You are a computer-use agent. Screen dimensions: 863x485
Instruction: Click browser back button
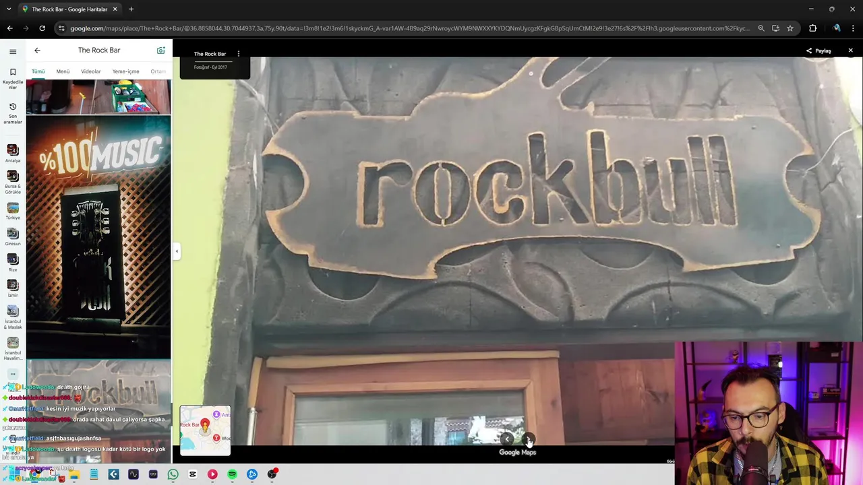pos(9,28)
